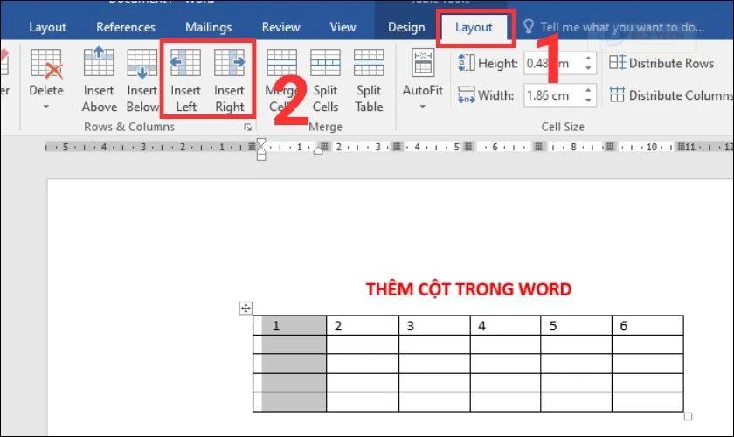Click table cell containing 2

point(363,325)
